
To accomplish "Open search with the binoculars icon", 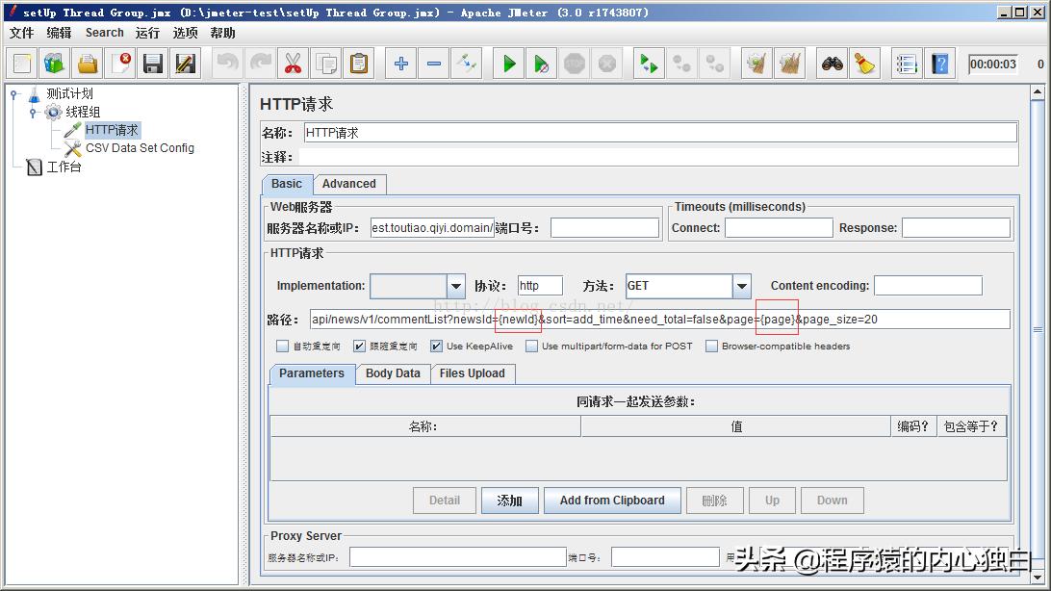I will pyautogui.click(x=831, y=63).
